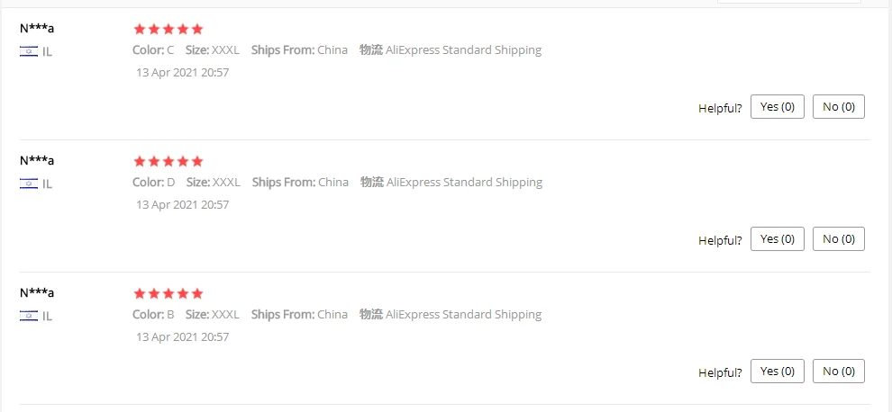
Task: Click the 13 Apr 2021 date on the Color C review
Action: (x=183, y=73)
